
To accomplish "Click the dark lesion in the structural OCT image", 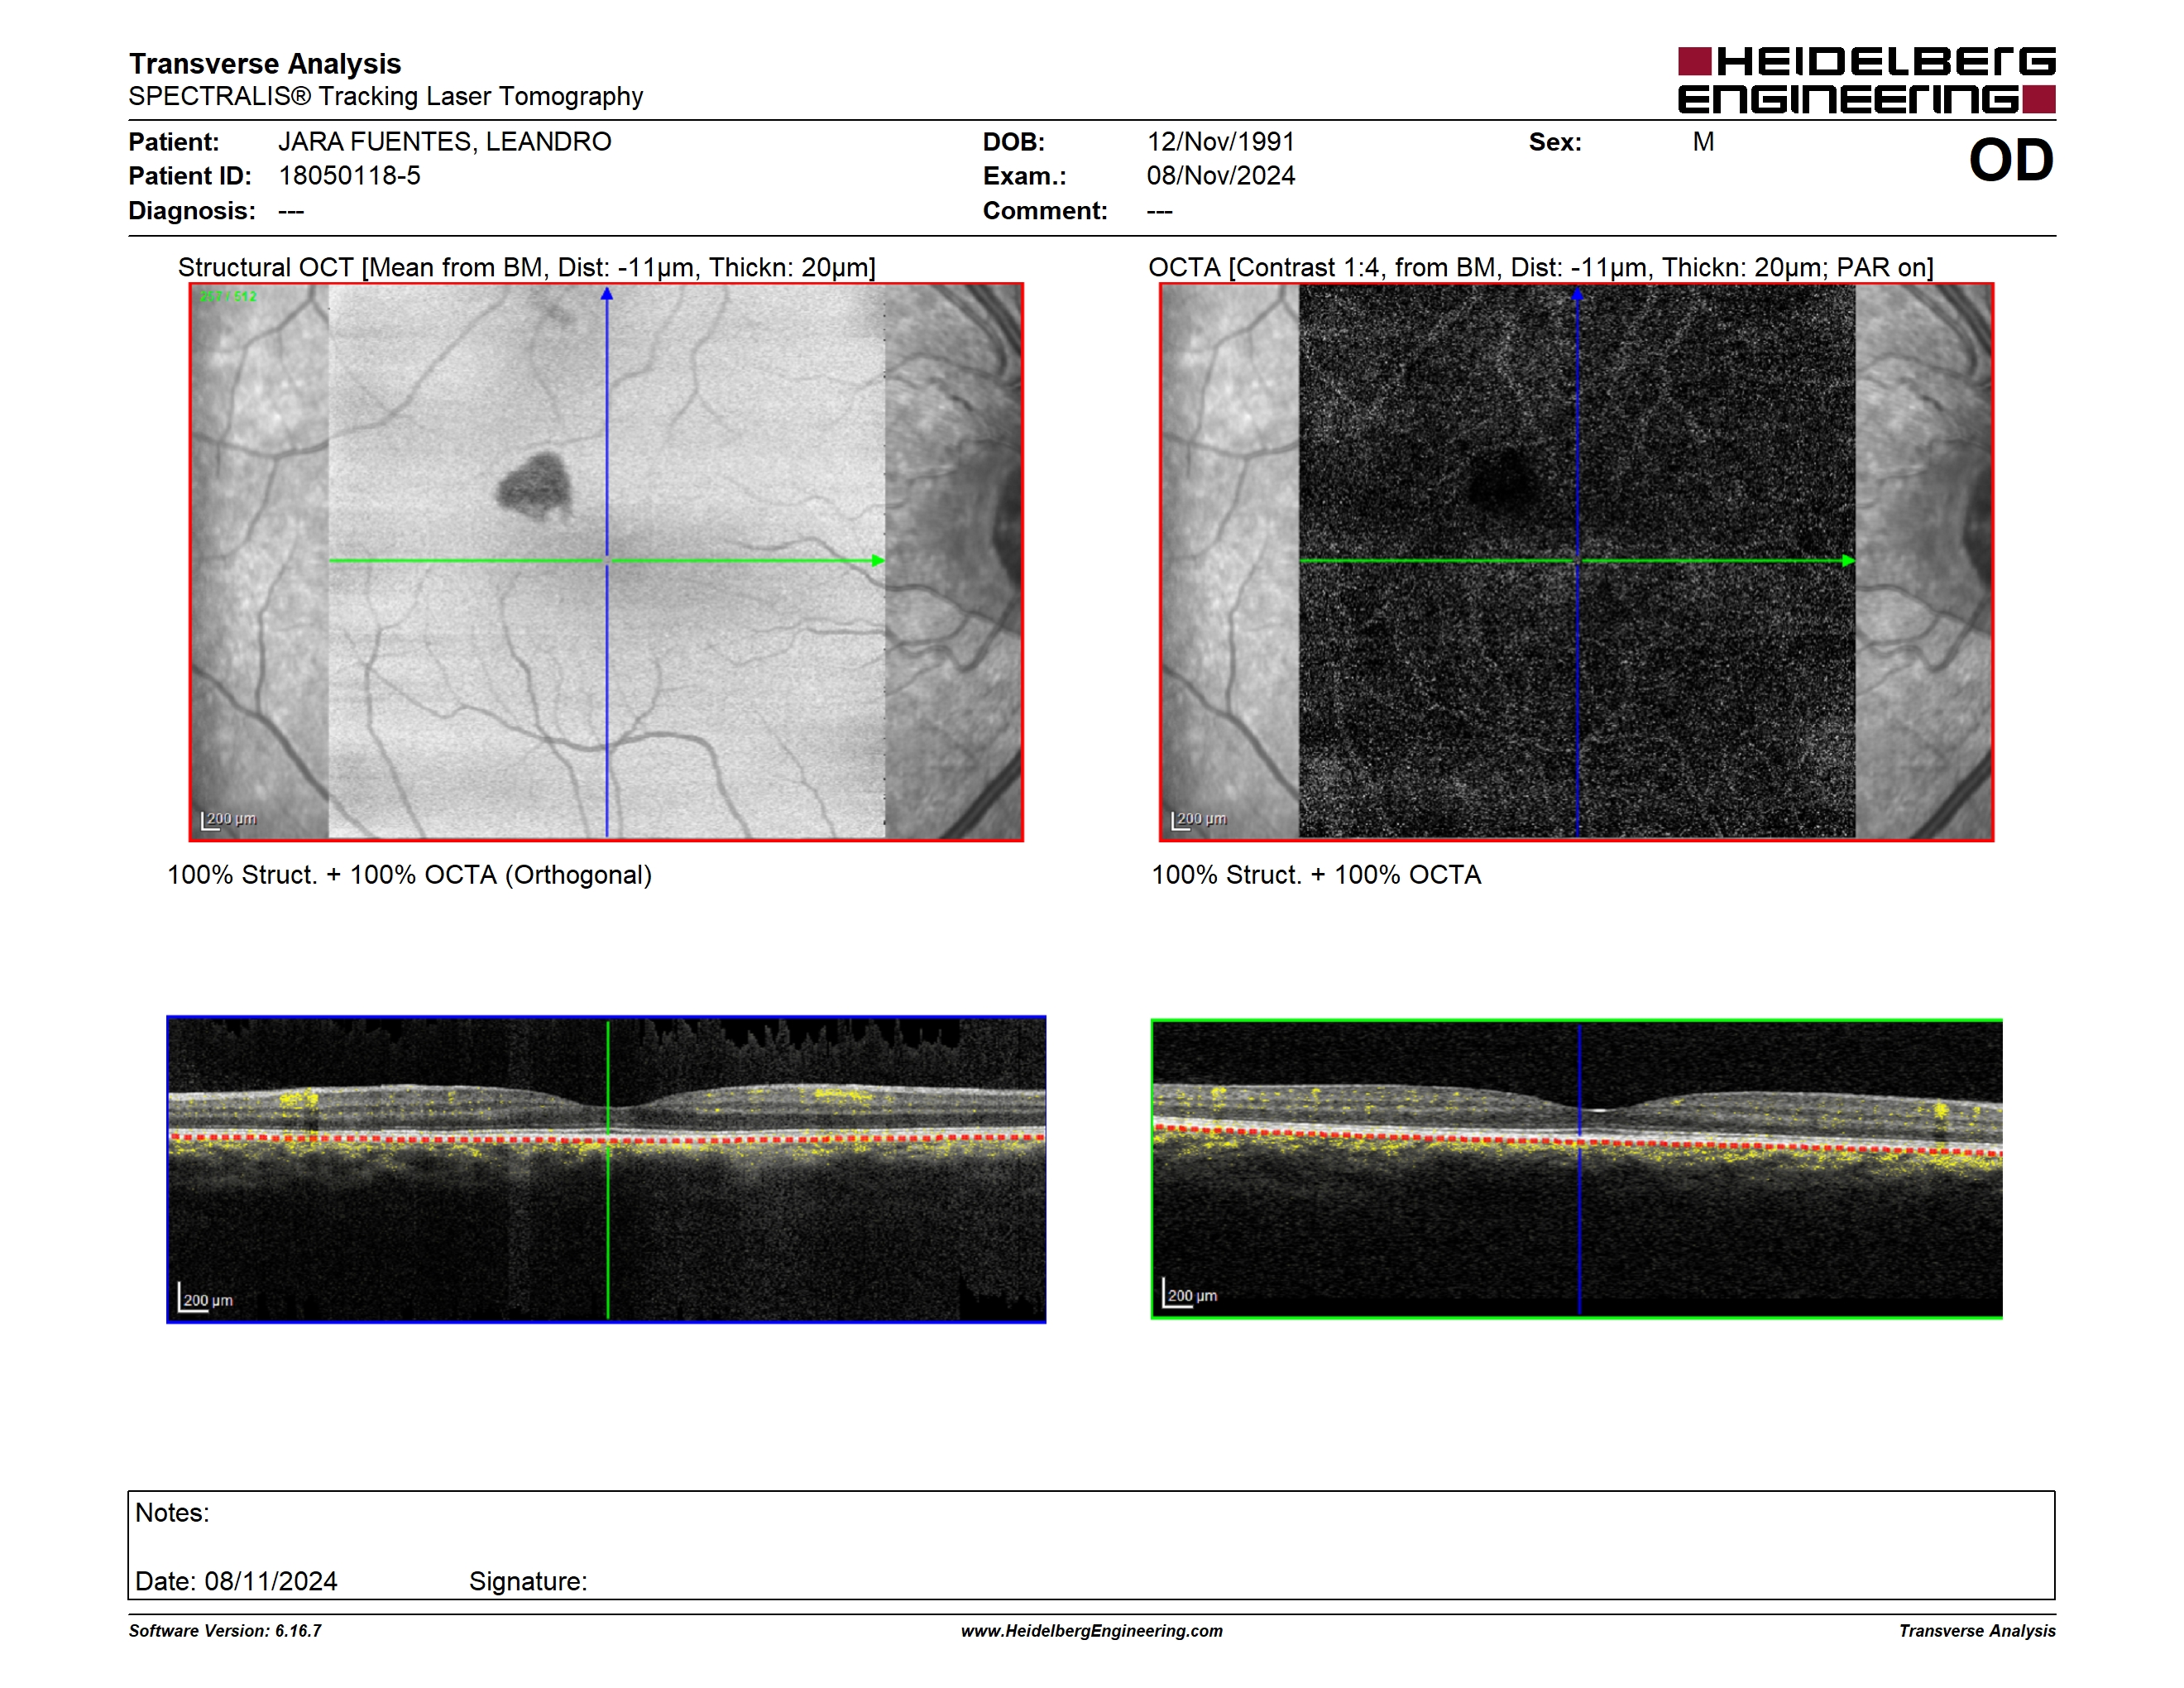I will (x=536, y=485).
